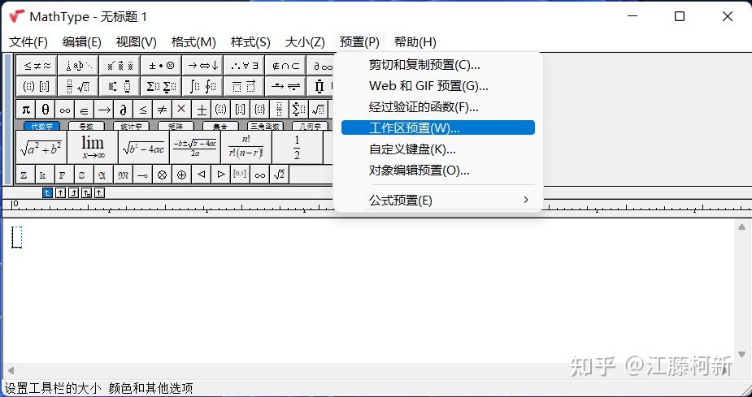Insert the plus-minus symbol
Image resolution: width=752 pixels, height=397 pixels.
point(202,109)
